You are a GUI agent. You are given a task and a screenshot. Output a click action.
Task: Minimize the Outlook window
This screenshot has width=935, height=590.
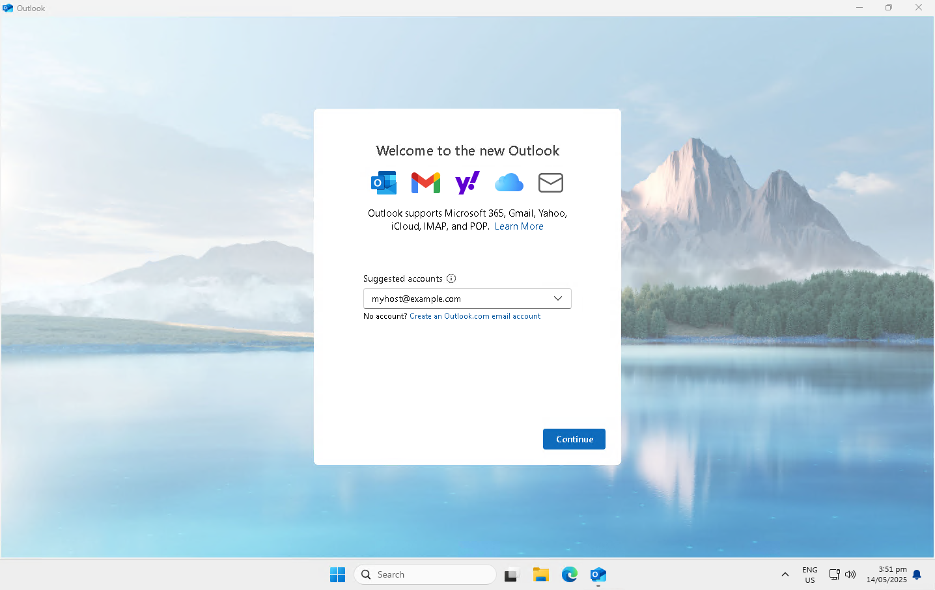point(859,8)
